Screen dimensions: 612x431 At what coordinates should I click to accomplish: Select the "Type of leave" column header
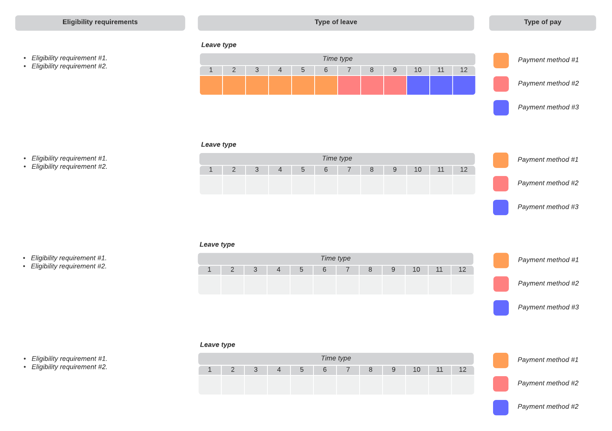coord(336,22)
